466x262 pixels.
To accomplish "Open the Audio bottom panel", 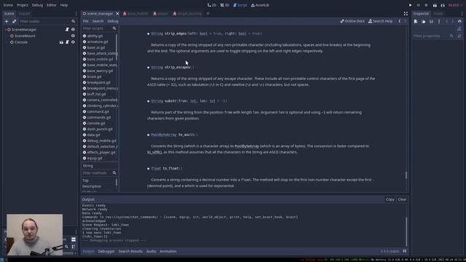I will click(151, 251).
